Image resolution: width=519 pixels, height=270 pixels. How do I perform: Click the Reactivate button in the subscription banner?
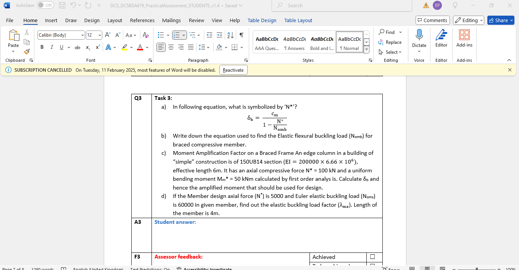click(x=233, y=70)
